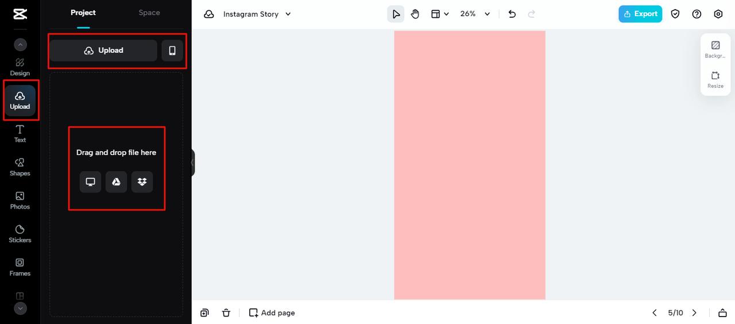Expand the Instagram Story title dropdown
Viewport: 735px width, 324px height.
pos(288,14)
